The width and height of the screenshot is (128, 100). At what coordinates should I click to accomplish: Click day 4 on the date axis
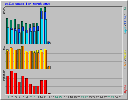(x=19, y=97)
